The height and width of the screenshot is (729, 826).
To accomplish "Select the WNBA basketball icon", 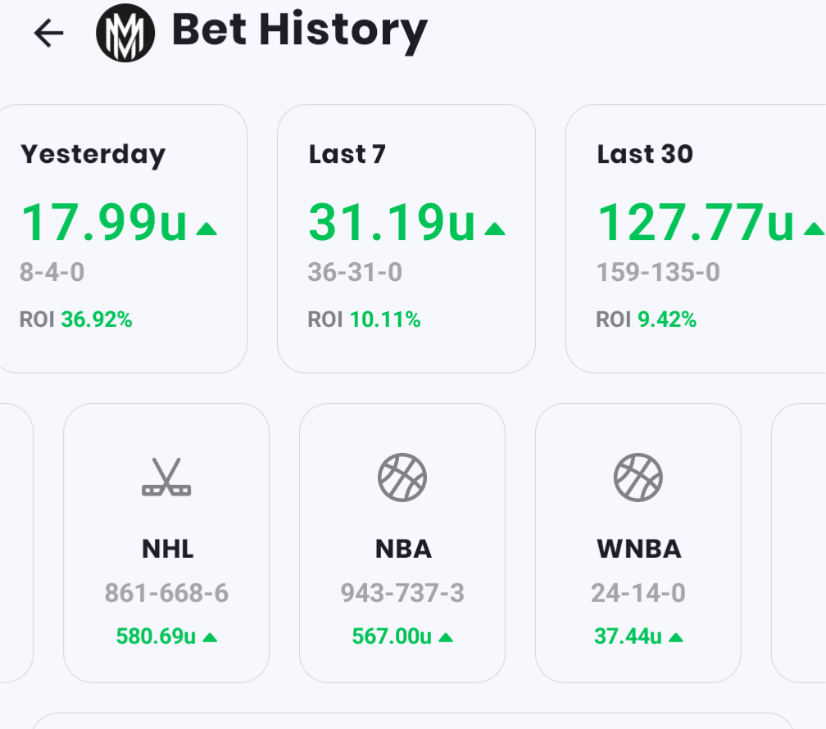I will tap(638, 478).
